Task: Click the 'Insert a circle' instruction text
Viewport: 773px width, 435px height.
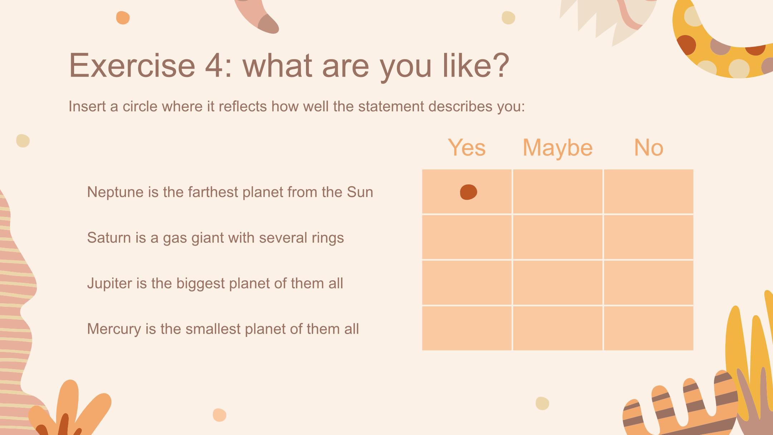Action: tap(297, 107)
